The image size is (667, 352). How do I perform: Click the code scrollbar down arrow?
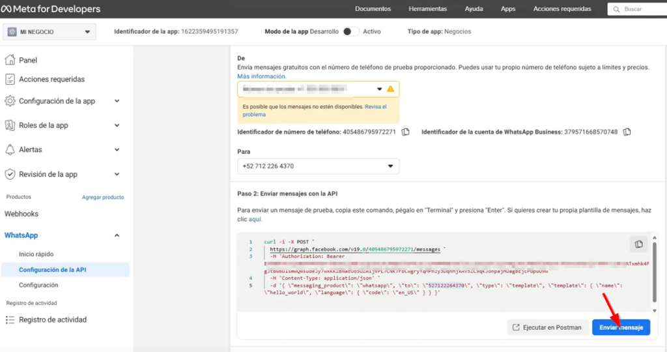654,310
